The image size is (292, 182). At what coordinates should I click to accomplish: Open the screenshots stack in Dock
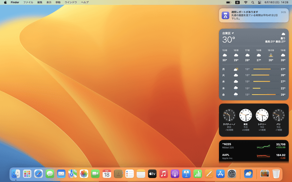(x=265, y=174)
